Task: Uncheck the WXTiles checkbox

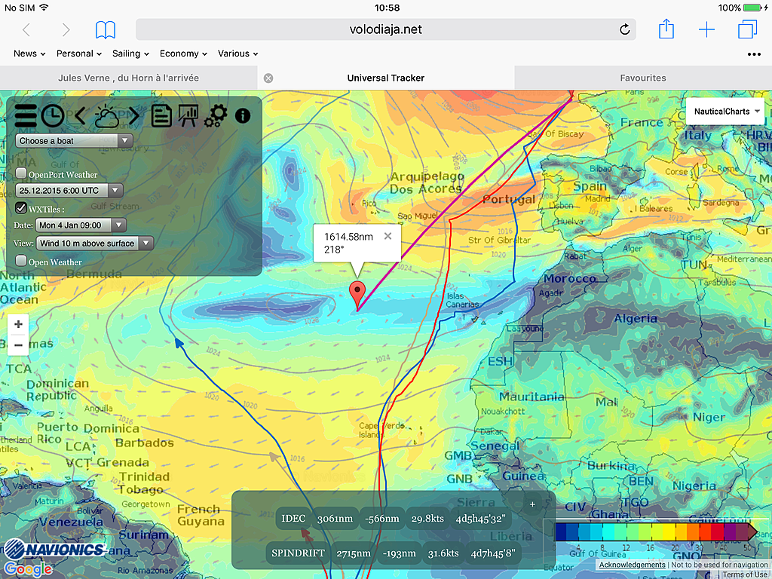Action: click(x=21, y=207)
